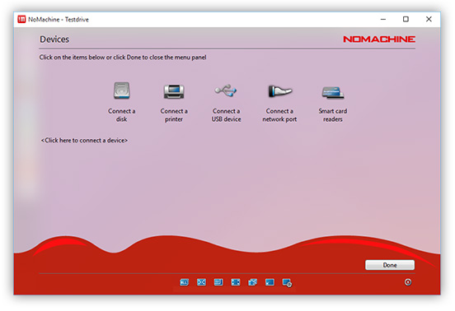This screenshot has height=311, width=455.
Task: Click the fit-to-window icon in bottom bar
Action: pos(201,282)
